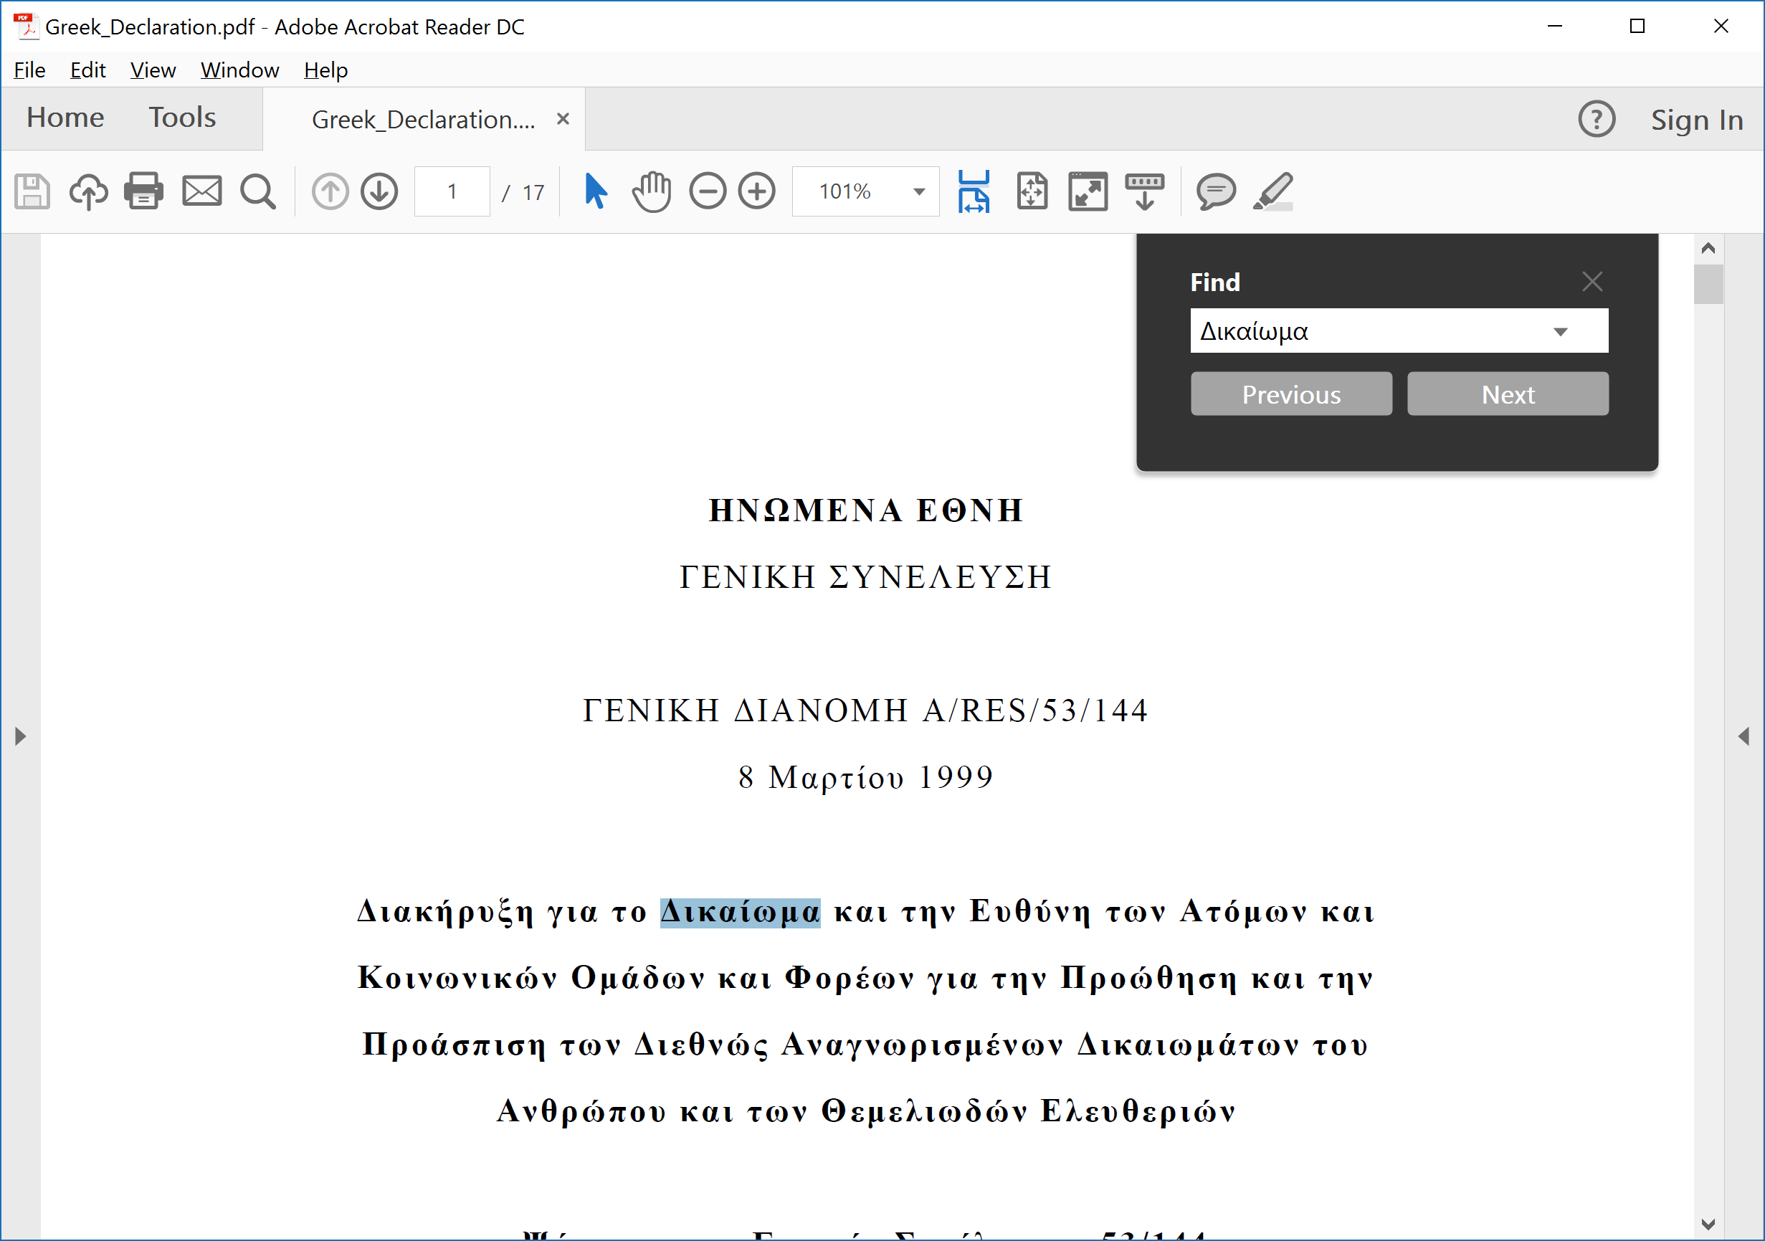Click the upload to cloud icon
This screenshot has height=1241, width=1765.
tap(88, 191)
